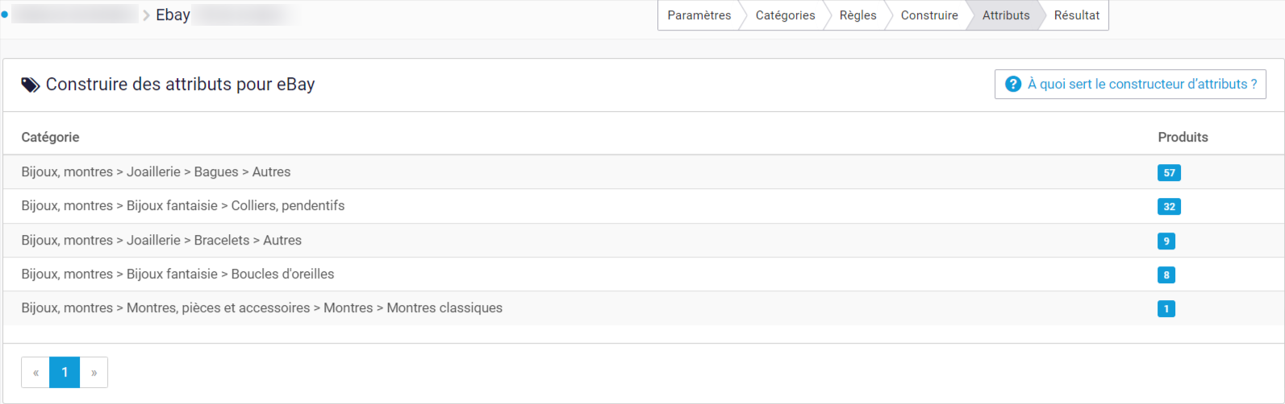Select page 1 in pagination
The width and height of the screenshot is (1285, 404).
[x=65, y=373]
